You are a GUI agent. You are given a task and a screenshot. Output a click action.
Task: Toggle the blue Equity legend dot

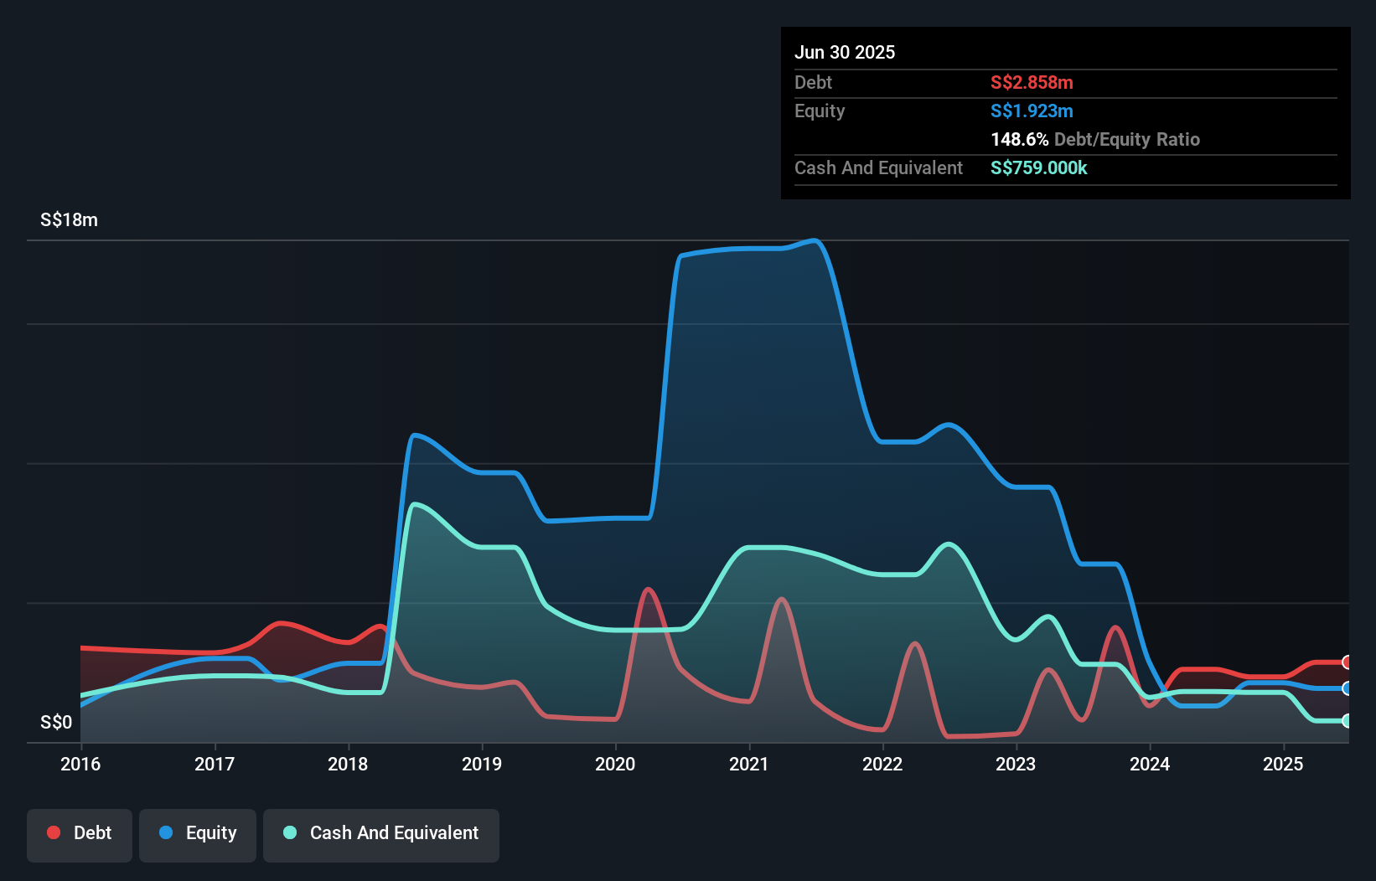coord(170,832)
